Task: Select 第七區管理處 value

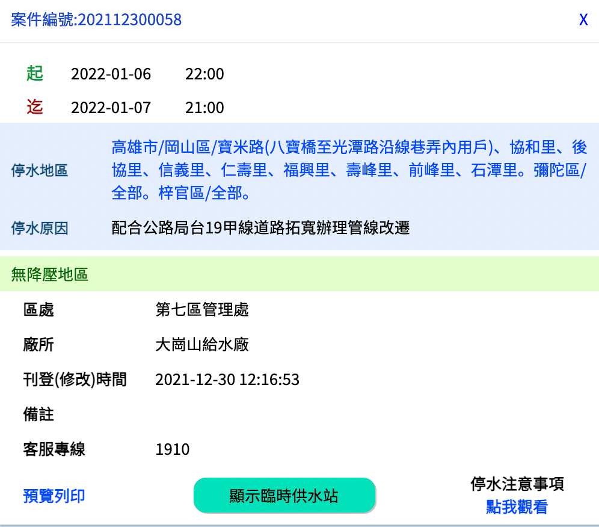Action: (202, 309)
